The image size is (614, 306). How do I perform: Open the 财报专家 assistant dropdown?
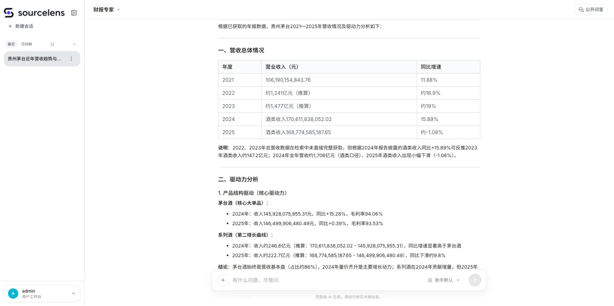point(107,10)
